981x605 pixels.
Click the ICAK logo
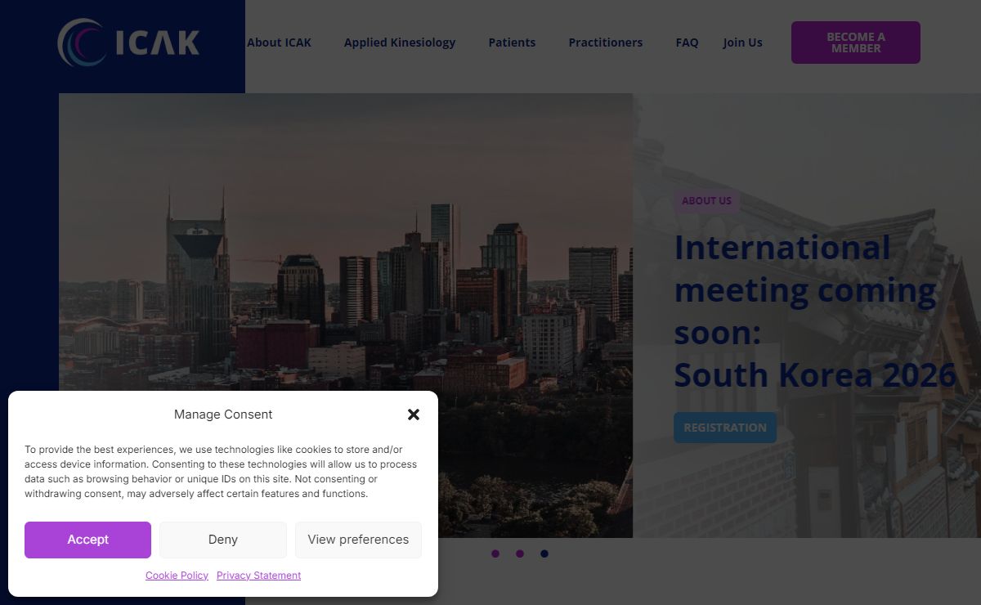(128, 43)
